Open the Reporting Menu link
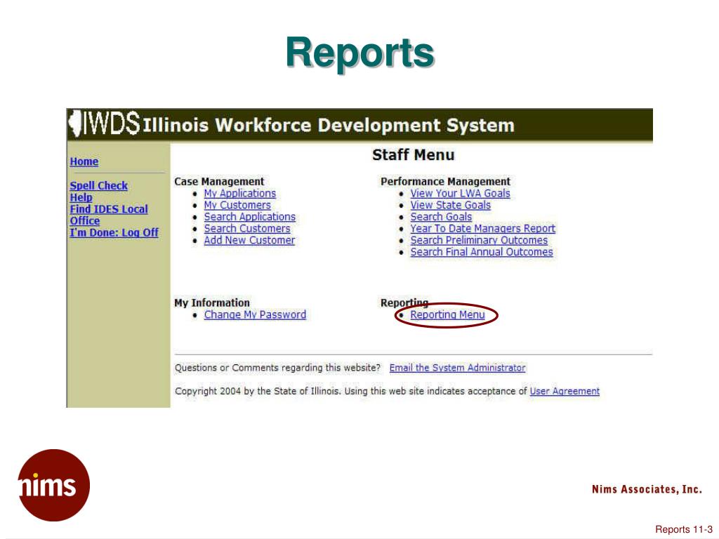The height and width of the screenshot is (539, 719). pos(447,315)
